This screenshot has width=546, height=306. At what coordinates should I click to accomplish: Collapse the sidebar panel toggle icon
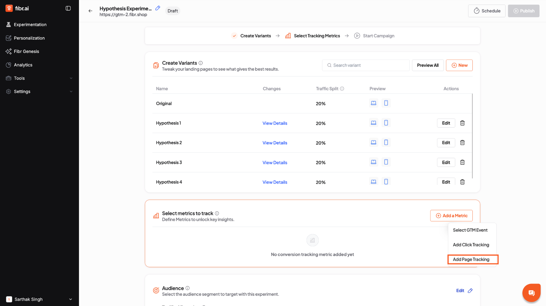(68, 8)
